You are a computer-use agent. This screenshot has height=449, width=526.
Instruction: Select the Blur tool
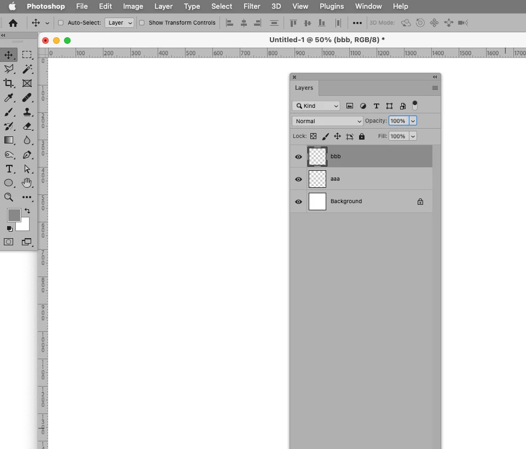point(27,140)
